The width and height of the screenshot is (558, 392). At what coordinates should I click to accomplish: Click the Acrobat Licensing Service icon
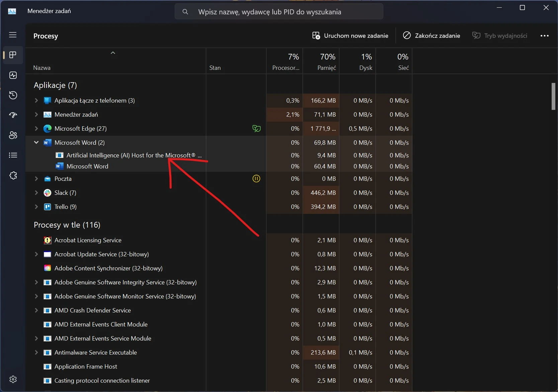click(48, 240)
